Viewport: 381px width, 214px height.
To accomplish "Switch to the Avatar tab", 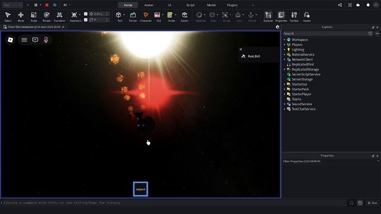I will pos(149,5).
